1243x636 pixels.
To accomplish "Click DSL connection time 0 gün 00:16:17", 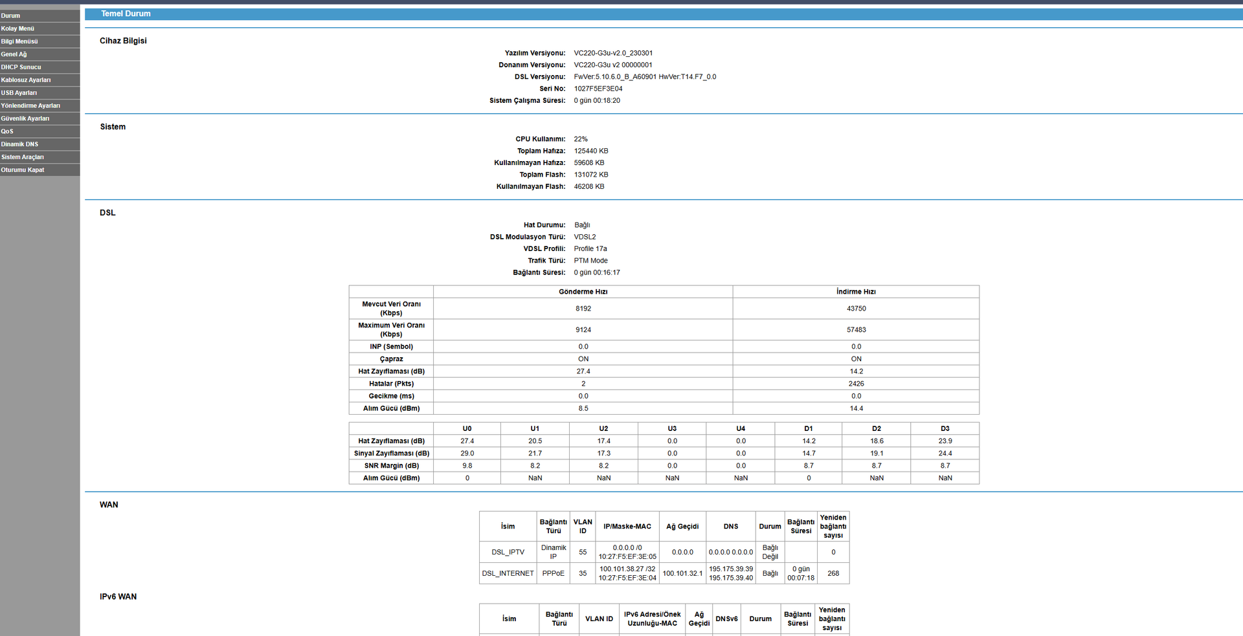I will click(597, 272).
